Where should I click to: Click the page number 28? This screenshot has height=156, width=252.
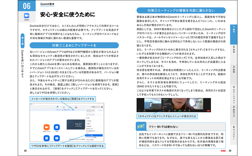(x=25, y=151)
